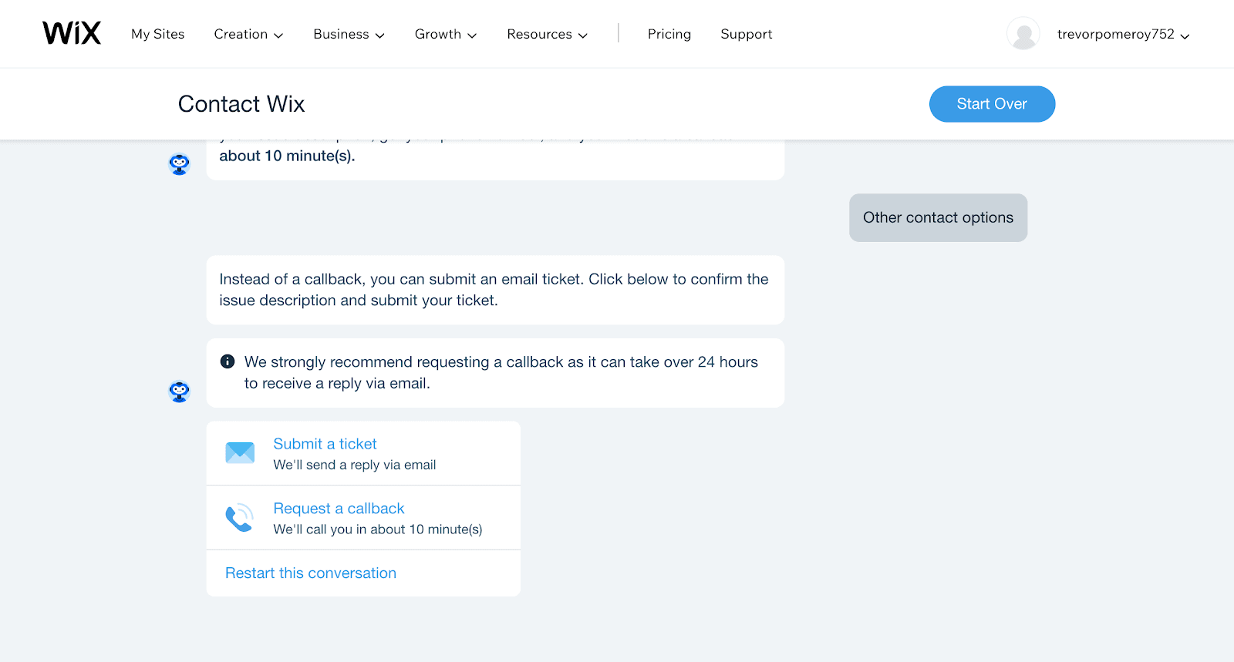Click the chatbot avatar next to the callback recommendation
This screenshot has width=1234, height=662.
180,391
